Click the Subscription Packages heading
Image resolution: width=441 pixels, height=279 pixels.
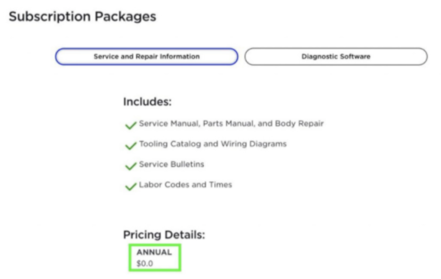coord(82,17)
